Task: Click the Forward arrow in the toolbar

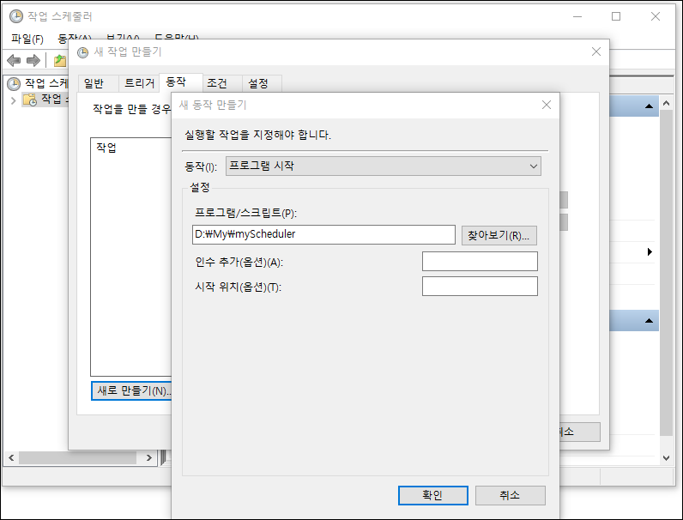Action: click(x=33, y=60)
